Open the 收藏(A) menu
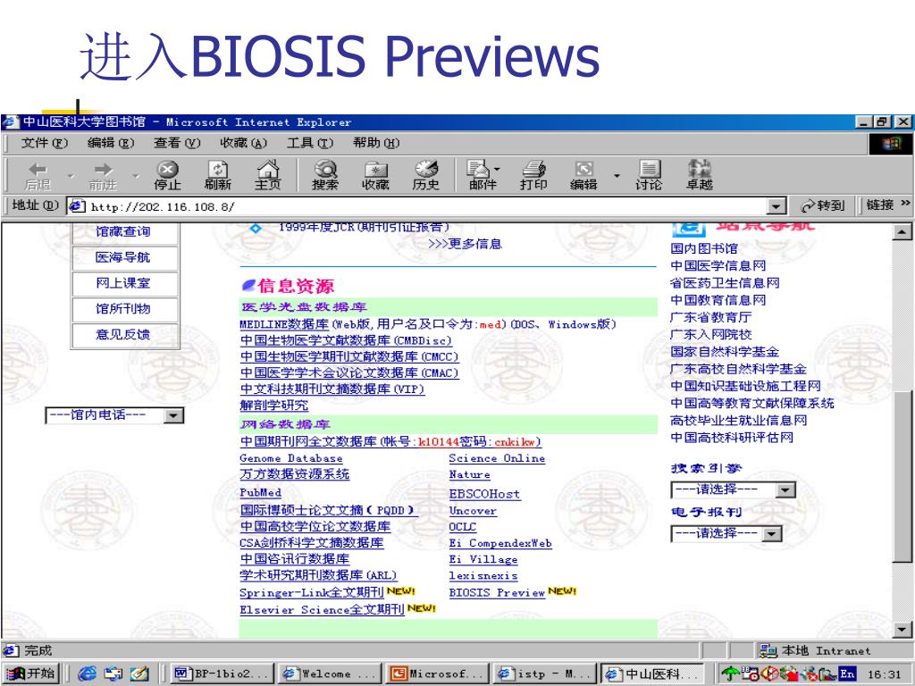 [243, 143]
